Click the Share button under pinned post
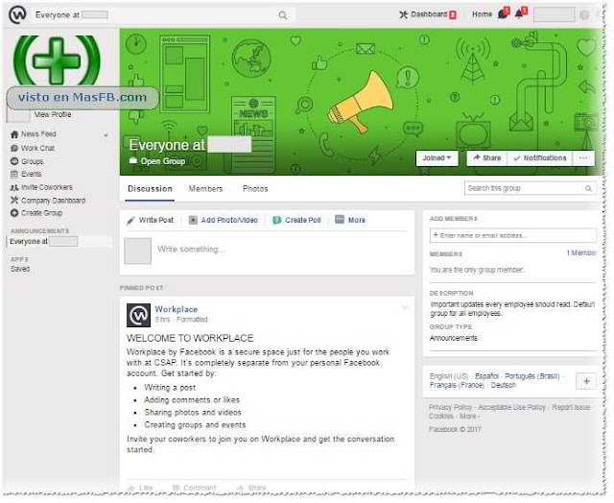Screen dimensions: 614x503 pos(251,488)
